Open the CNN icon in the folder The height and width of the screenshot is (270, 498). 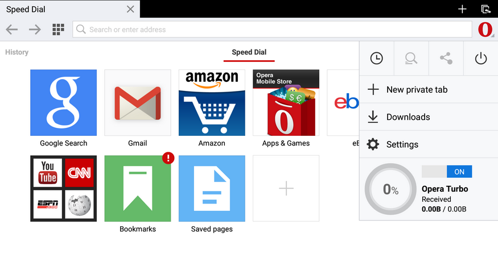click(80, 173)
